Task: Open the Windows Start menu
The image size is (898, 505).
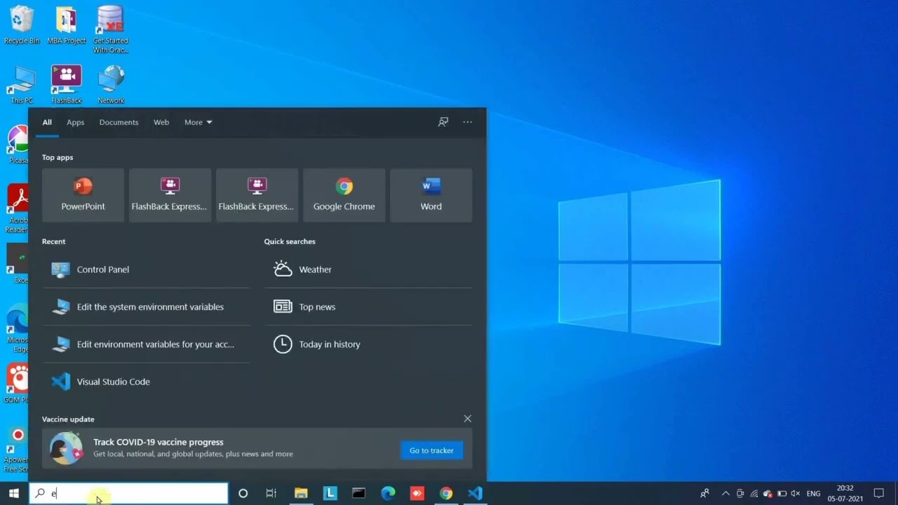Action: coord(13,493)
